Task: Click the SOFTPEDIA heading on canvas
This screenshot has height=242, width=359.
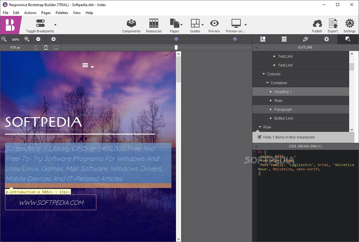Action: 43,122
